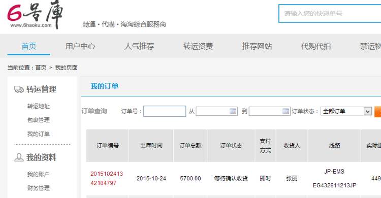The height and width of the screenshot is (198, 381).
Task: Click the tracking number EG432811213JP
Action: click(334, 186)
